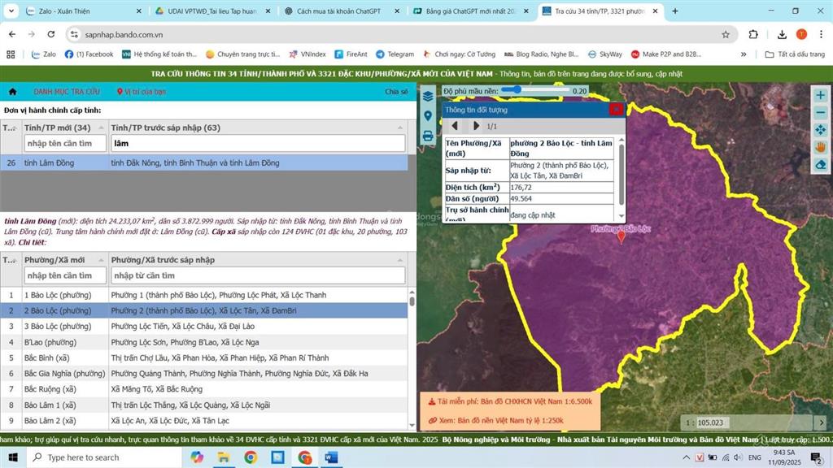
Task: Expand the hidden bookmarks chevron
Action: [x=744, y=54]
